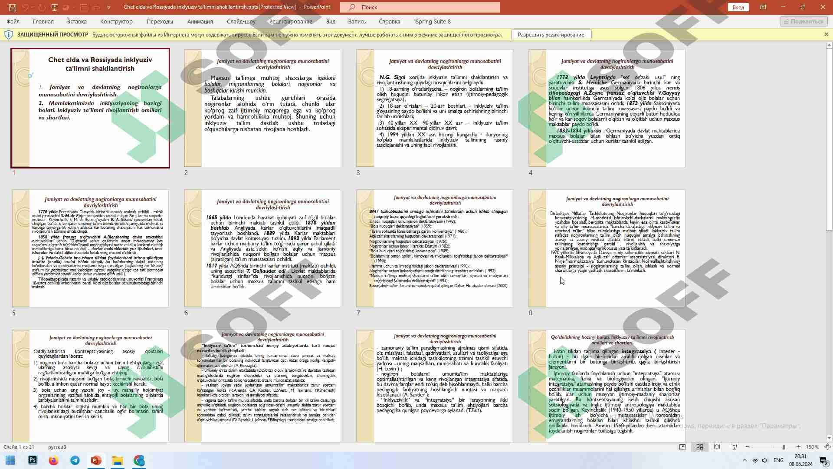Select slide 10 thumbnail about Inklyuziv ta'lim
Image resolution: width=833 pixels, height=469 pixels.
[x=262, y=386]
